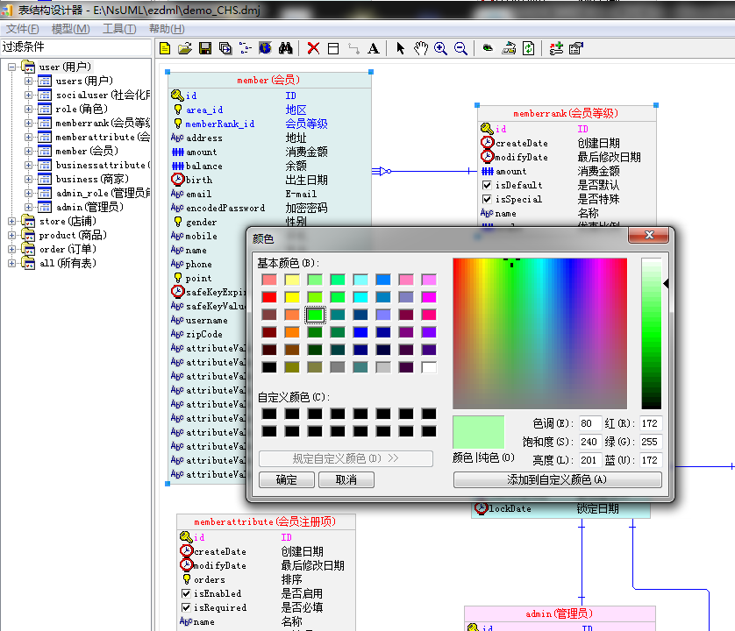Click the new table rectangle icon
Viewport: 735px width, 631px height.
point(333,48)
